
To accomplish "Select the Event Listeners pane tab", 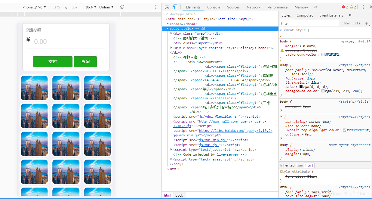I will (331, 15).
